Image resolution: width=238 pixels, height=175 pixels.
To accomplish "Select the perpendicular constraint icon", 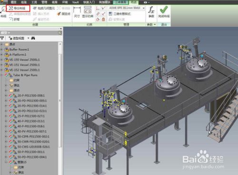I will click(x=98, y=8).
